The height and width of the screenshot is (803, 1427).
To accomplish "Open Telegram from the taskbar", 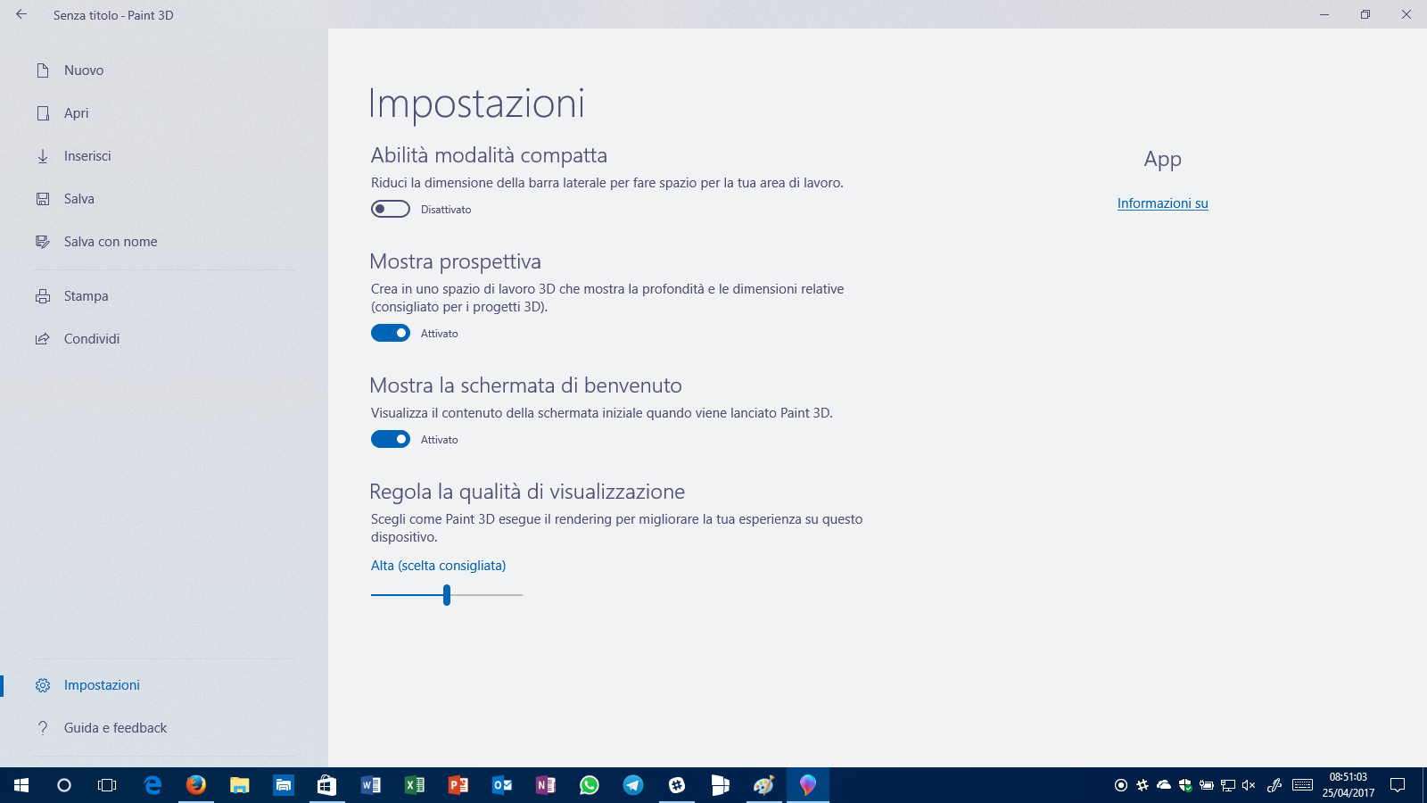I will (633, 785).
